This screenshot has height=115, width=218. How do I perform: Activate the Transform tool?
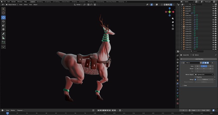pos(3,29)
